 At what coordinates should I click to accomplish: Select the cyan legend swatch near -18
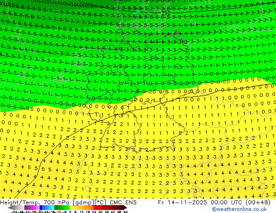click(53, 207)
